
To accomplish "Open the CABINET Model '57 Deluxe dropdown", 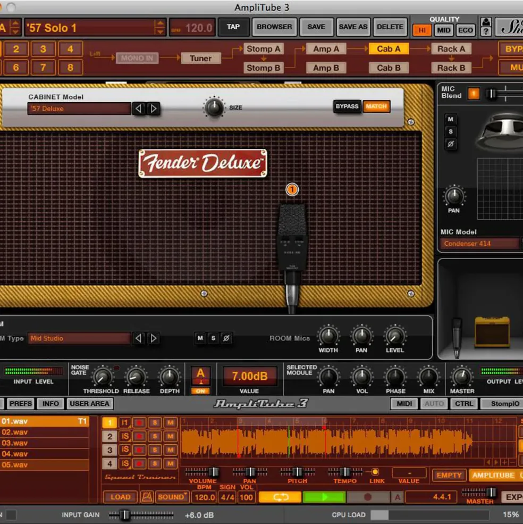I will [79, 109].
